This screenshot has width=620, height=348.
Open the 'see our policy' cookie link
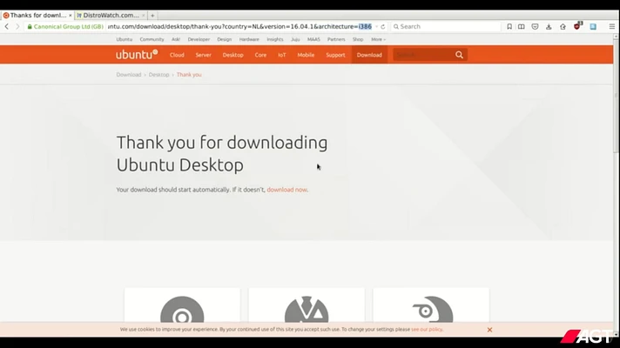(427, 329)
